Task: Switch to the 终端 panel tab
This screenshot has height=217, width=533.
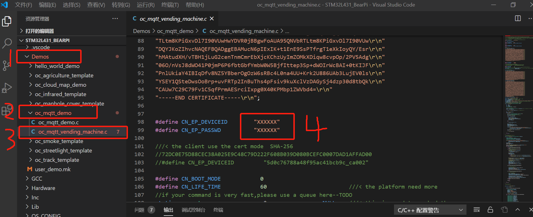Action: coord(218,210)
